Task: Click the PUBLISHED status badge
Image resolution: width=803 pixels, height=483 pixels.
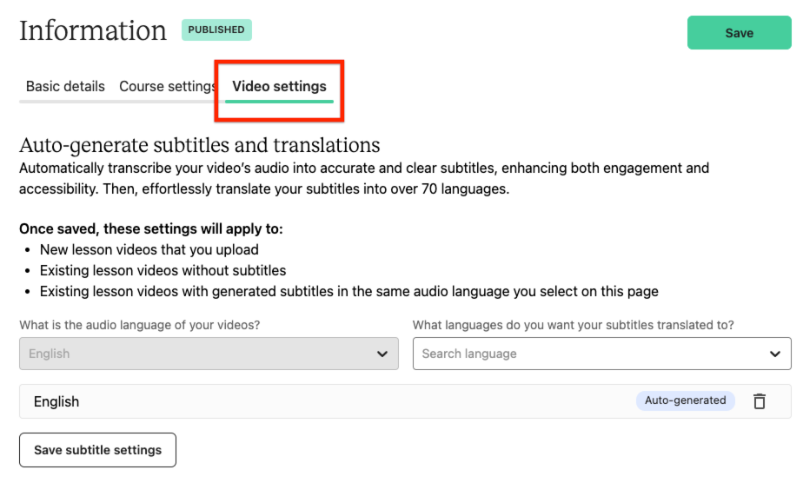Action: pyautogui.click(x=216, y=30)
